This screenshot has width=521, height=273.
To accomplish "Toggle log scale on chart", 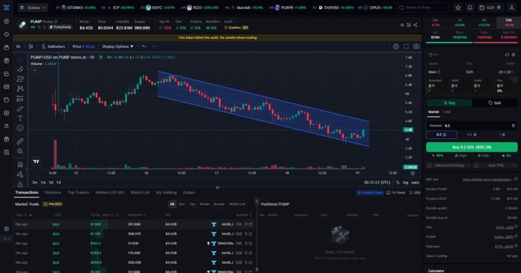I will tap(406, 182).
